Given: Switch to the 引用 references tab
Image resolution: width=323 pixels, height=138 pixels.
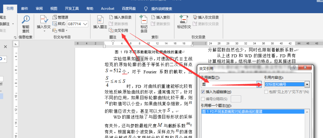Looking at the screenshot, I should (10, 9).
